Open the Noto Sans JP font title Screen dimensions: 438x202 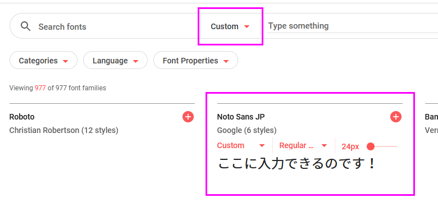[x=241, y=117]
